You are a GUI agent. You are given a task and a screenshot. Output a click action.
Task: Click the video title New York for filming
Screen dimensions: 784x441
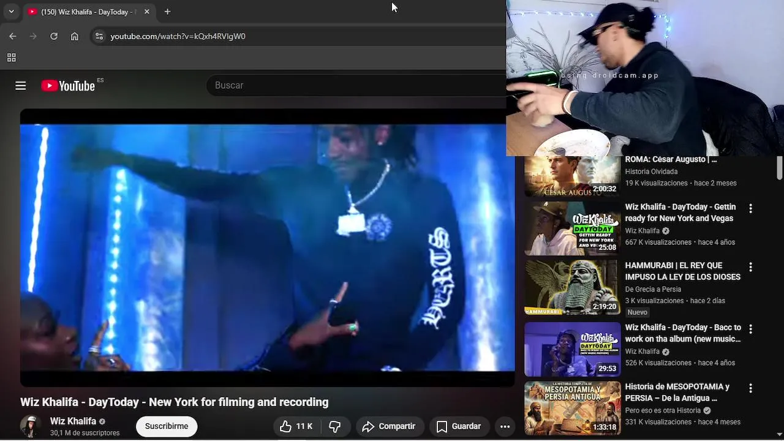(x=175, y=402)
